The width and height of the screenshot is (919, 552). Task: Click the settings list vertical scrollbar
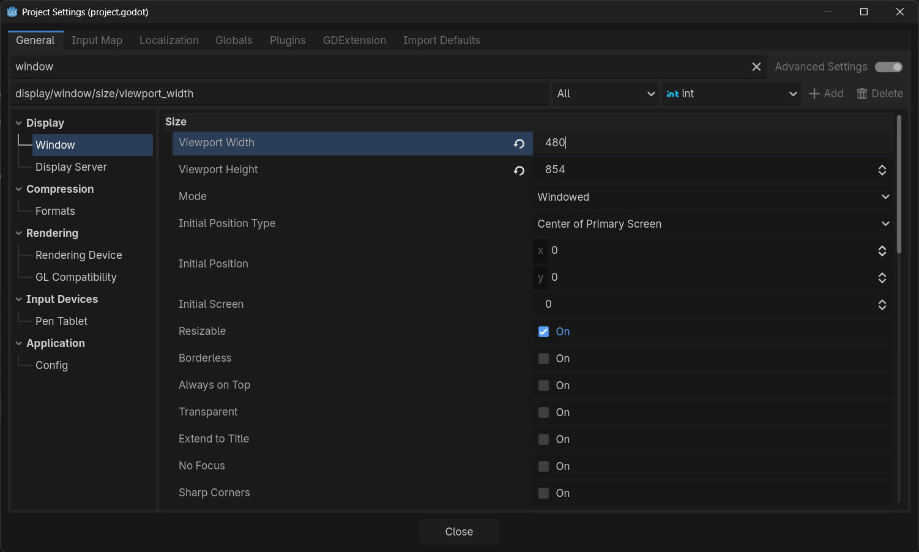coord(899,184)
